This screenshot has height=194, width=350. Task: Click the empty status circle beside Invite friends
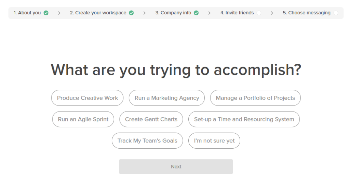[x=259, y=13]
